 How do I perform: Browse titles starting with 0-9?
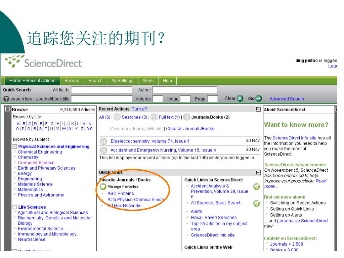[89, 129]
